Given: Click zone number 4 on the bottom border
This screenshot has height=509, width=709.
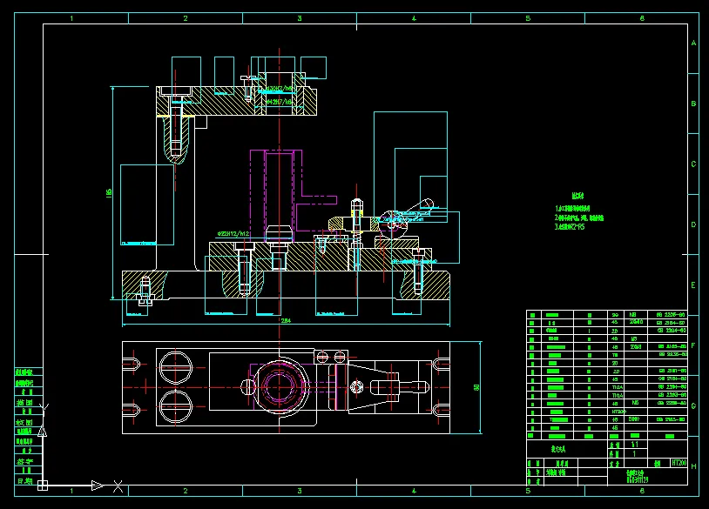Looking at the screenshot, I should tap(414, 491).
